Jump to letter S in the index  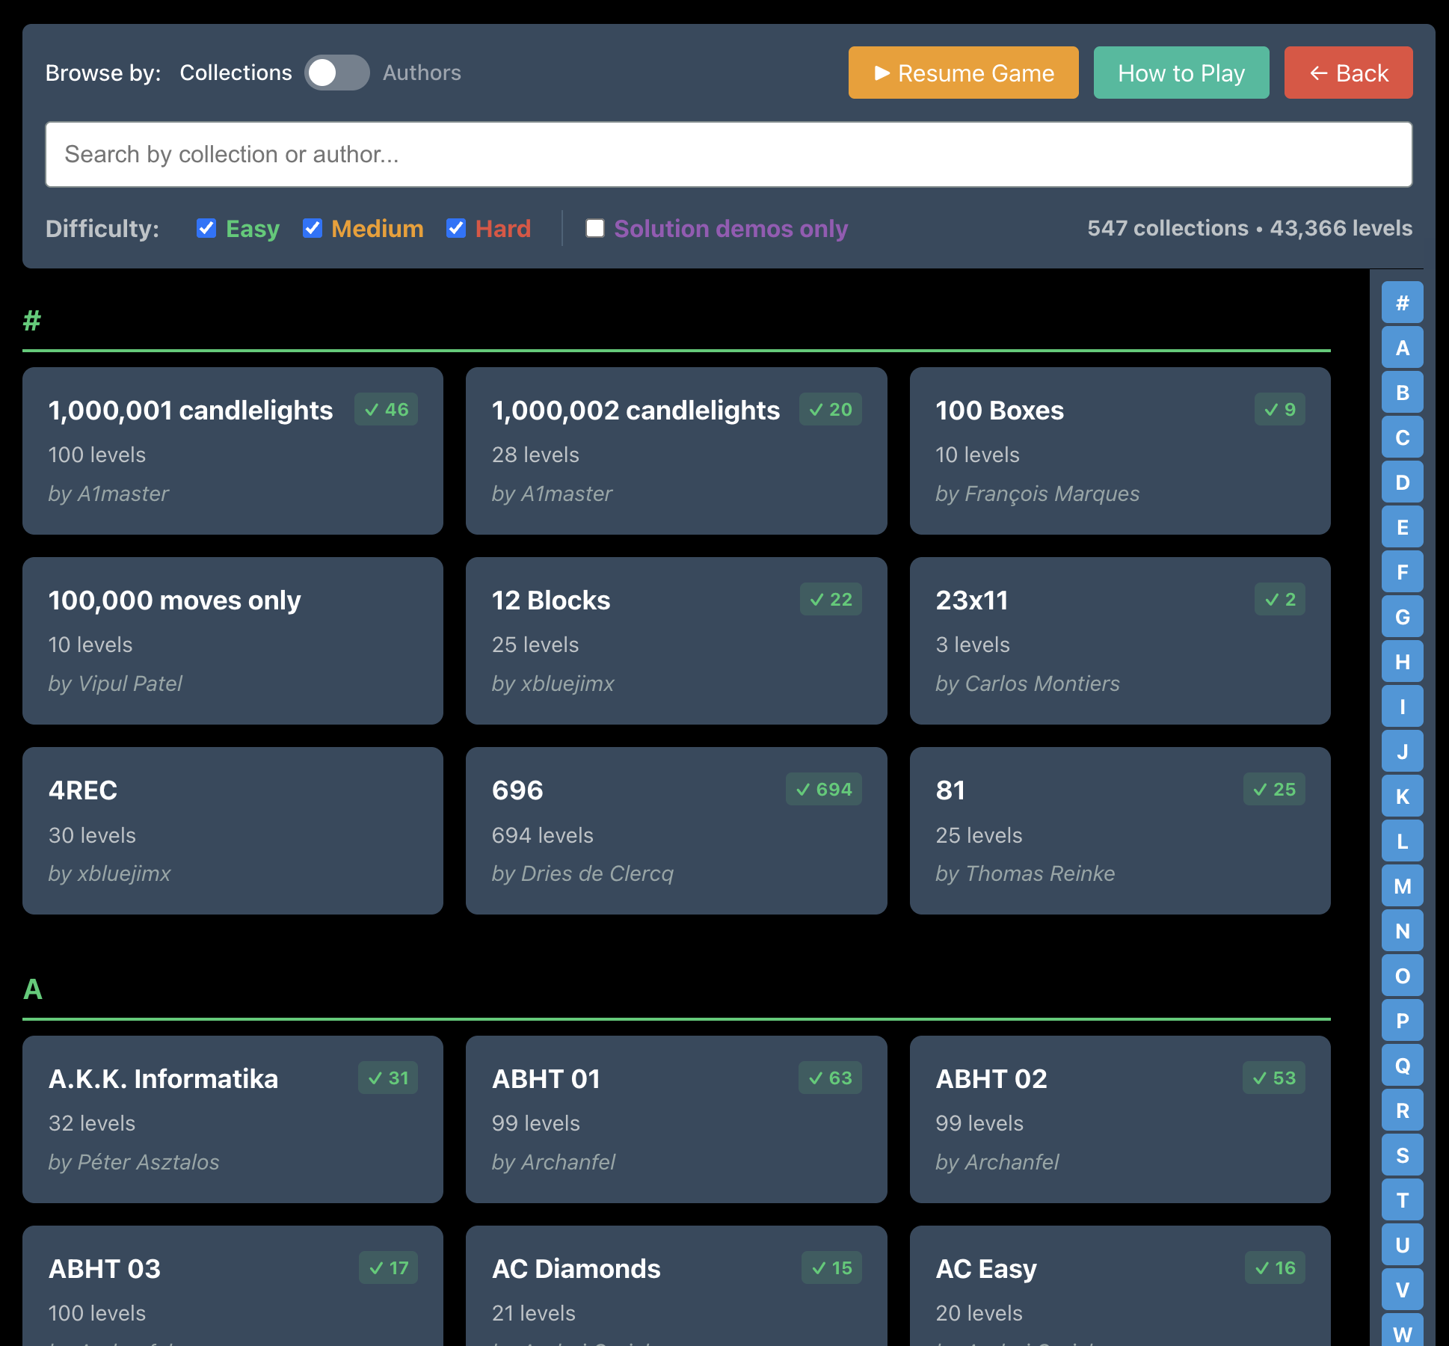click(x=1402, y=1155)
